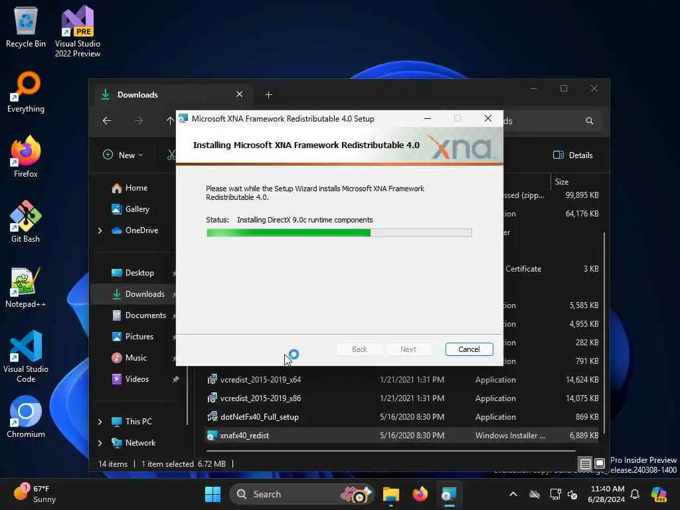Show hidden system tray icons

(x=513, y=494)
